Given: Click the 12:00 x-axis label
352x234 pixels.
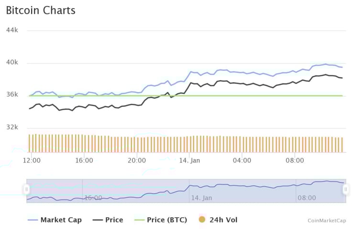Looking at the screenshot, I should pos(32,161).
